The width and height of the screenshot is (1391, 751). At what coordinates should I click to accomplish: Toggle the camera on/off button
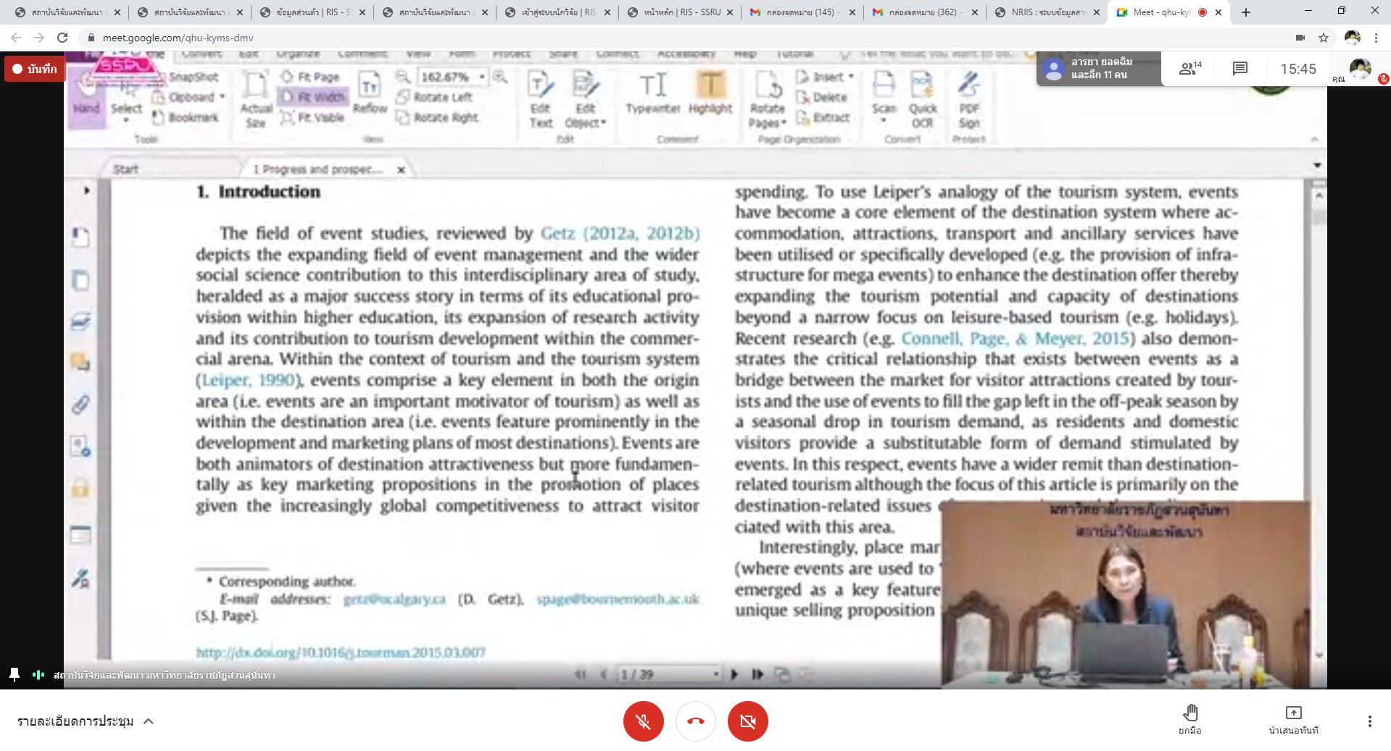747,721
